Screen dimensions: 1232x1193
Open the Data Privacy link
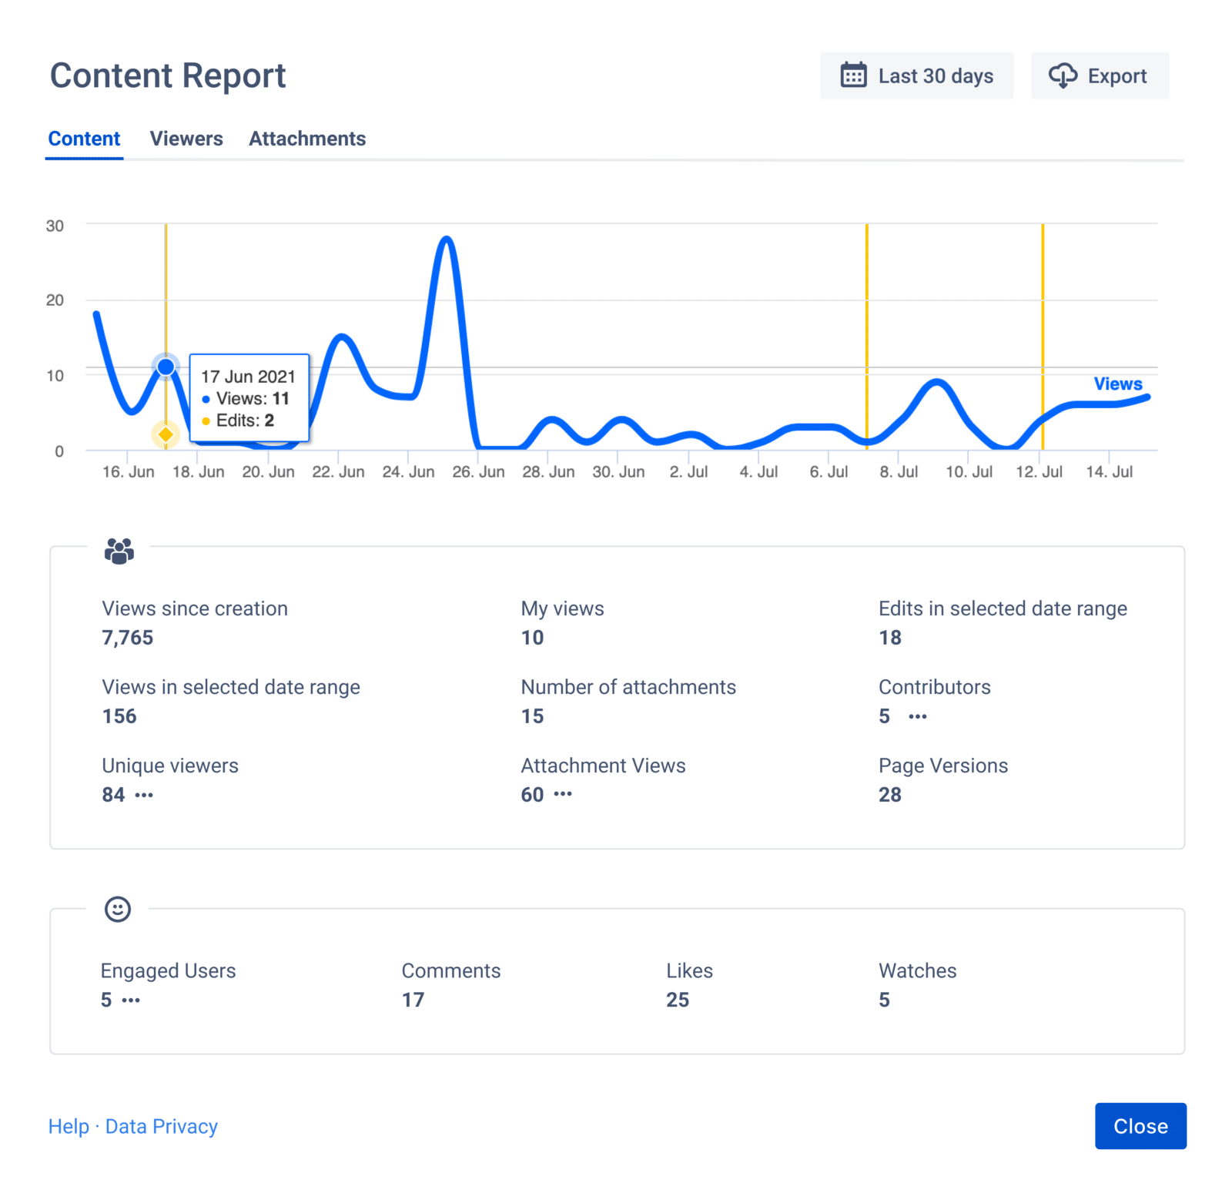tap(161, 1126)
